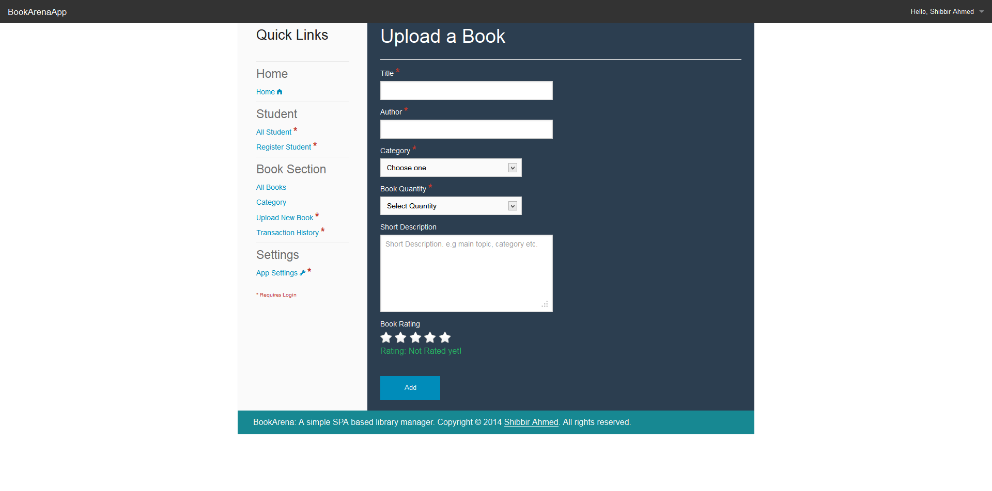Open the Category dropdown

click(x=451, y=168)
